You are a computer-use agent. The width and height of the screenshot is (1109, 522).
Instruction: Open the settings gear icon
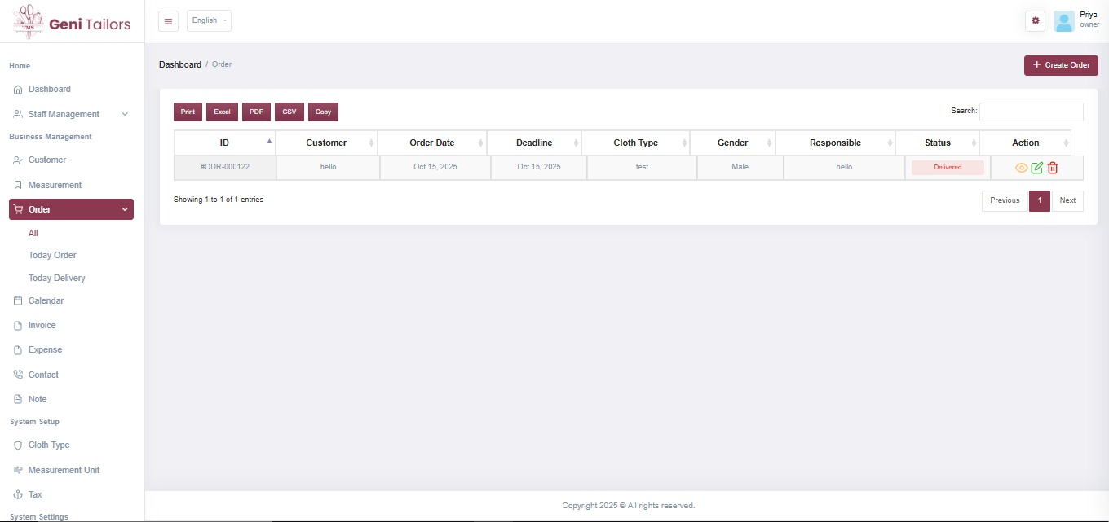(1035, 21)
